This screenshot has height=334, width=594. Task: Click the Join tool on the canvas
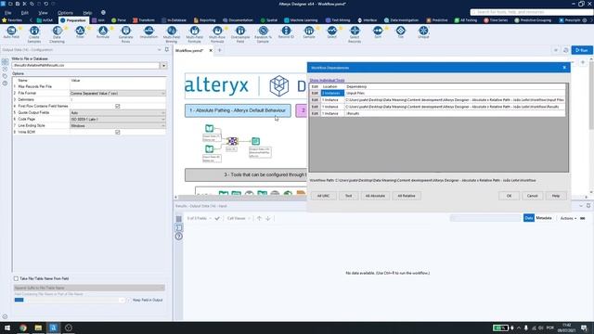pos(232,141)
